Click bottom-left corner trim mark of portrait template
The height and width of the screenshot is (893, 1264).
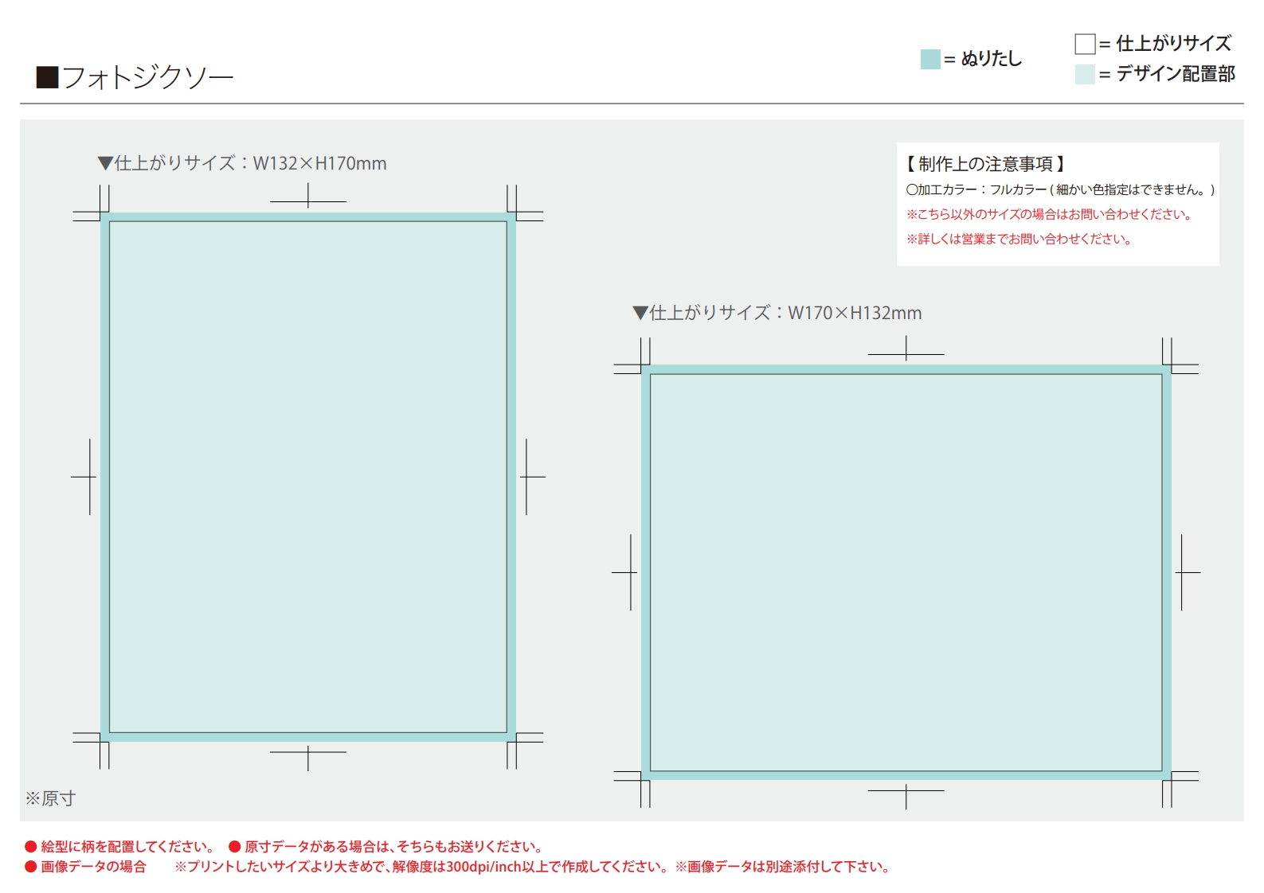[91, 751]
